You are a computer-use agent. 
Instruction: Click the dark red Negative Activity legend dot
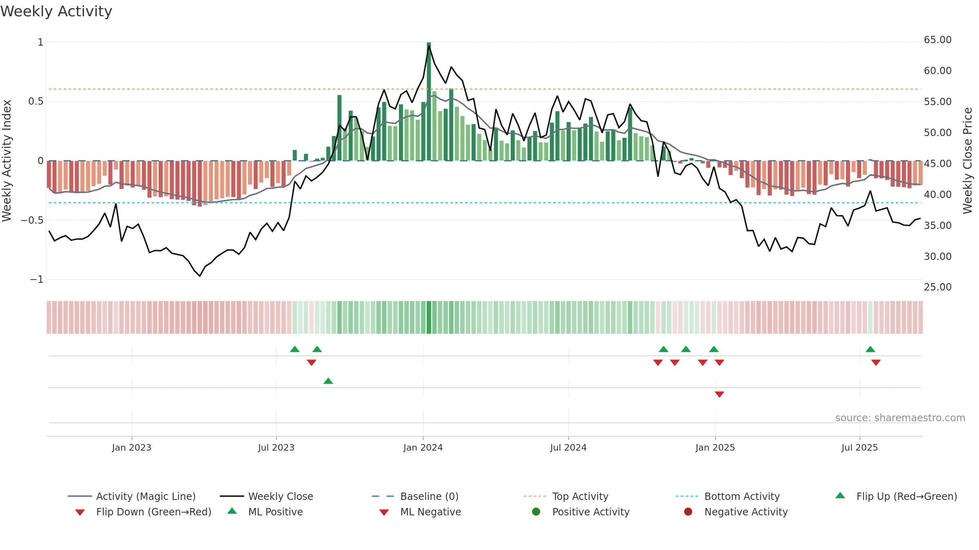tap(688, 512)
